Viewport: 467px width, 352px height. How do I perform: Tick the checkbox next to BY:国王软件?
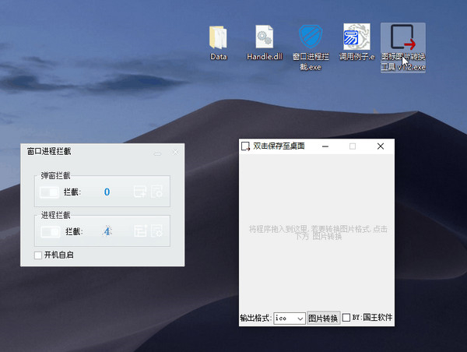[346, 318]
